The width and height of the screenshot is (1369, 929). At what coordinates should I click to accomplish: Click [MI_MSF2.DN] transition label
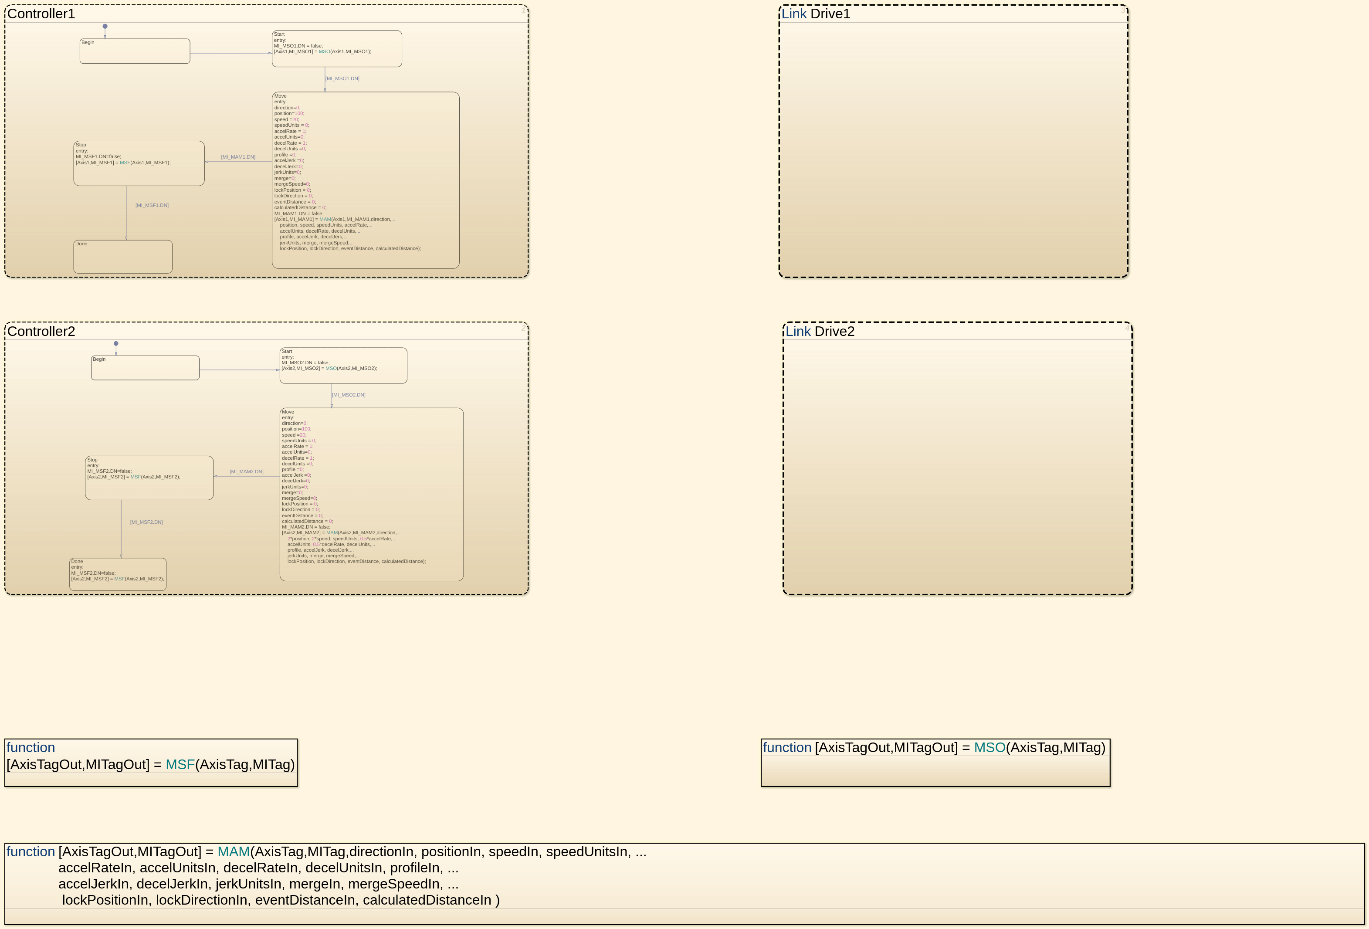coord(146,522)
